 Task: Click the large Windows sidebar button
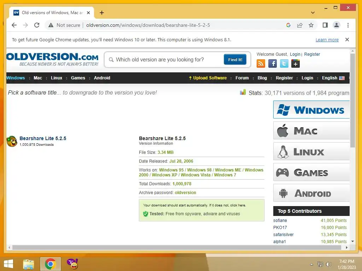click(x=311, y=110)
